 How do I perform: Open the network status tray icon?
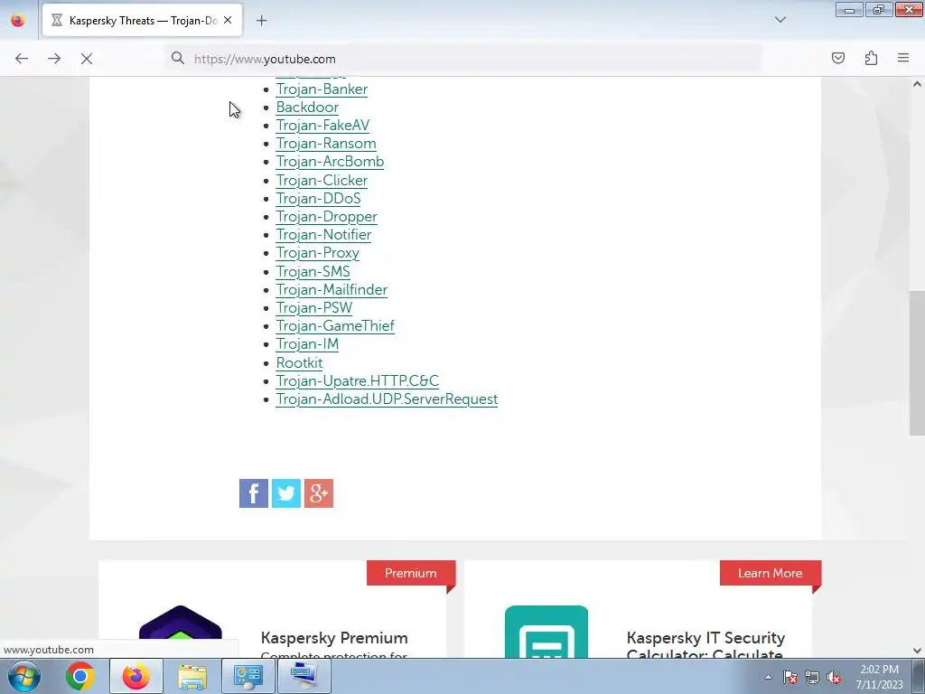[x=812, y=678]
